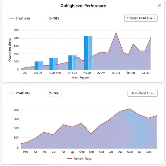Click the 'Ket' x-axis label in lower chart
This screenshot has width=166, height=166.
pyautogui.click(x=26, y=152)
